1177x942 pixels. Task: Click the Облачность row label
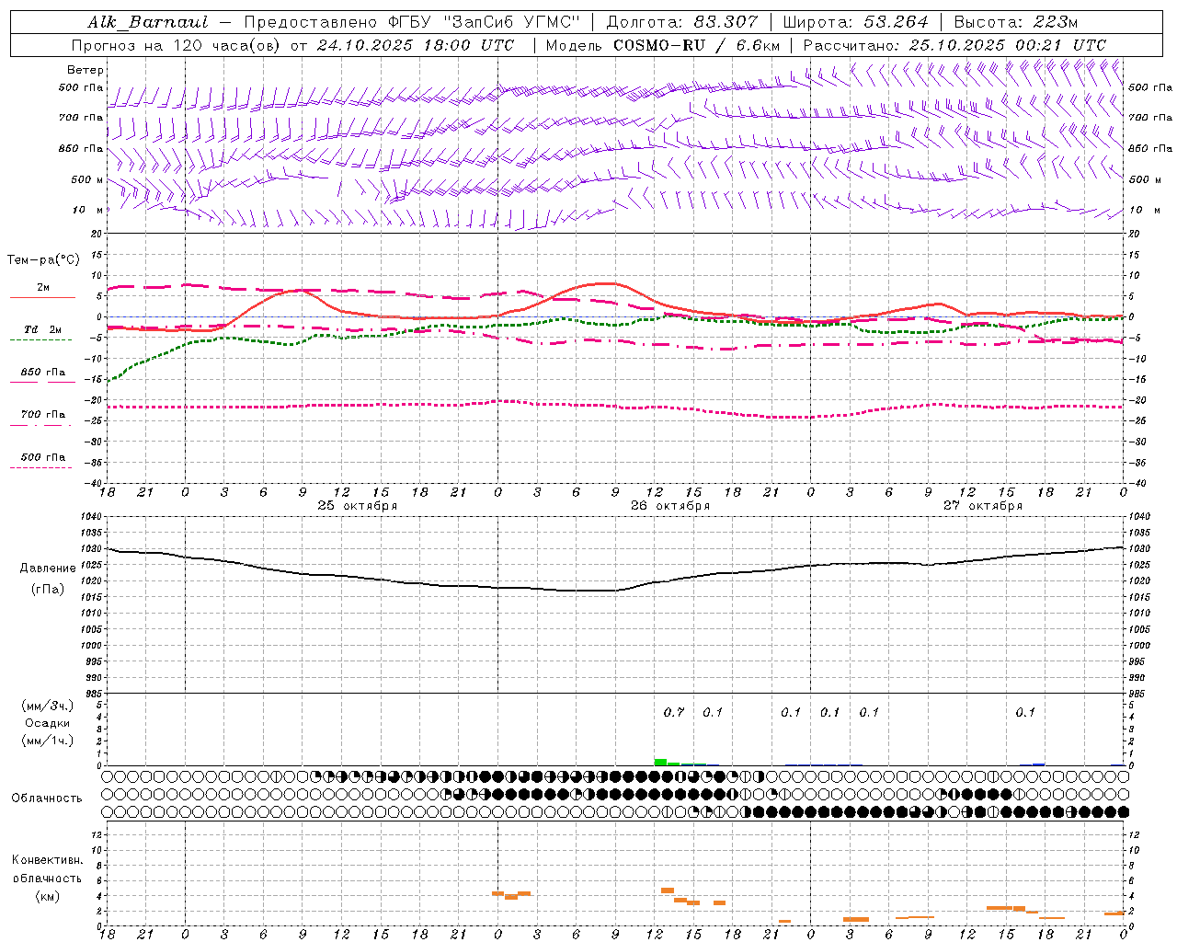(x=47, y=798)
